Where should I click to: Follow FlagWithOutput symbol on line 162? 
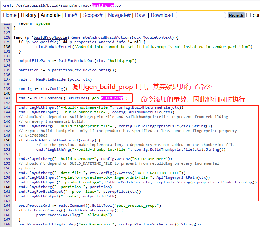(x=43, y=196)
